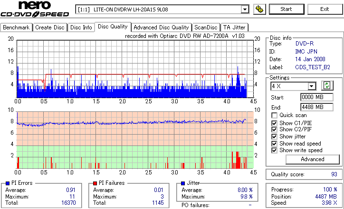
Task: Toggle Show C1/PIE checkbox
Action: (274, 123)
